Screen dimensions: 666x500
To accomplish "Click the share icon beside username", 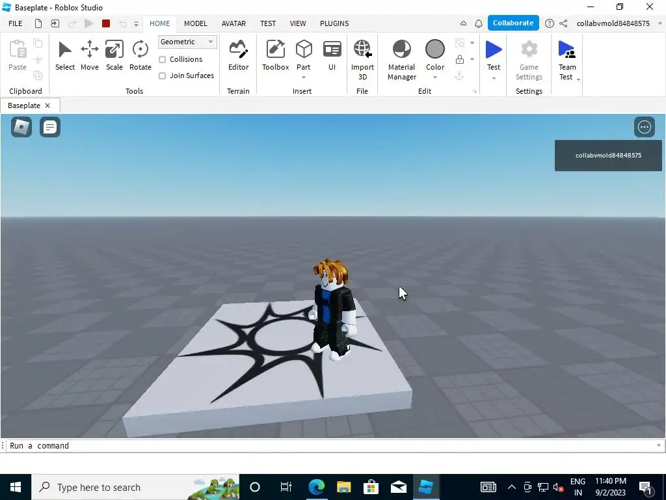I will pyautogui.click(x=563, y=23).
